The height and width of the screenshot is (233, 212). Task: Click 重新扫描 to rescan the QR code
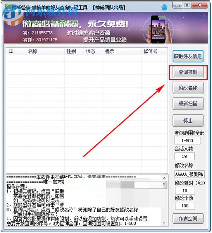coord(188,104)
